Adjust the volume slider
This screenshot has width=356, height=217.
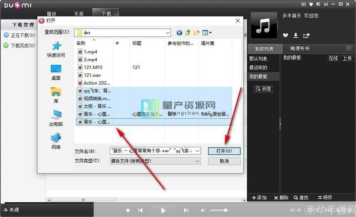click(220, 210)
